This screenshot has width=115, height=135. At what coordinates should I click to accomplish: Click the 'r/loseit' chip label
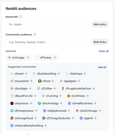point(19,74)
